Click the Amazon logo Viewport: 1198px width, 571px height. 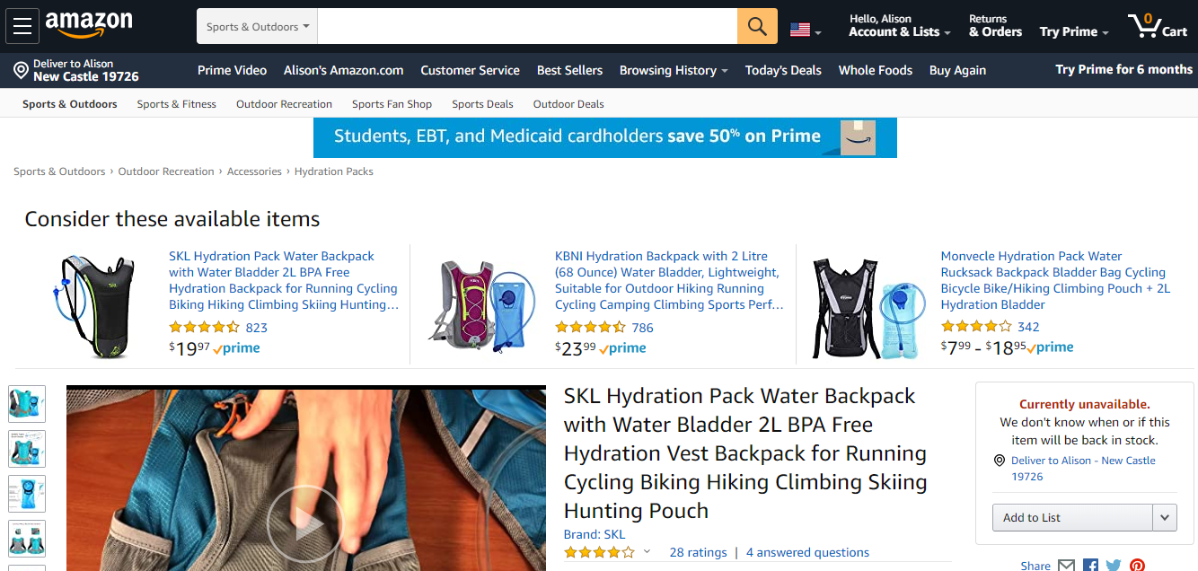[x=88, y=26]
